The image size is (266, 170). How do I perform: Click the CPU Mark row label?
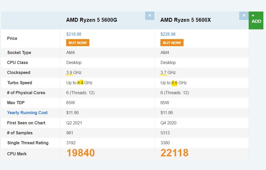tap(17, 154)
